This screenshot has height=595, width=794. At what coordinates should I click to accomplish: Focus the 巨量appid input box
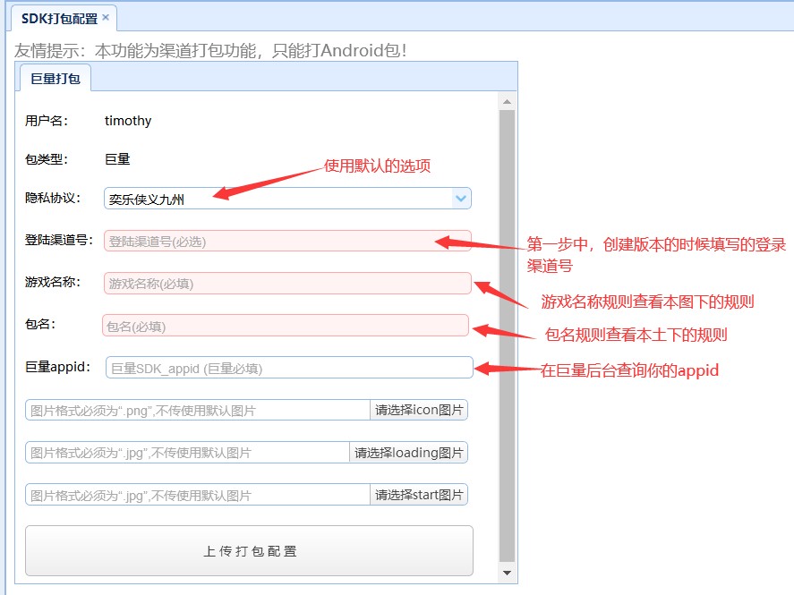click(x=289, y=368)
